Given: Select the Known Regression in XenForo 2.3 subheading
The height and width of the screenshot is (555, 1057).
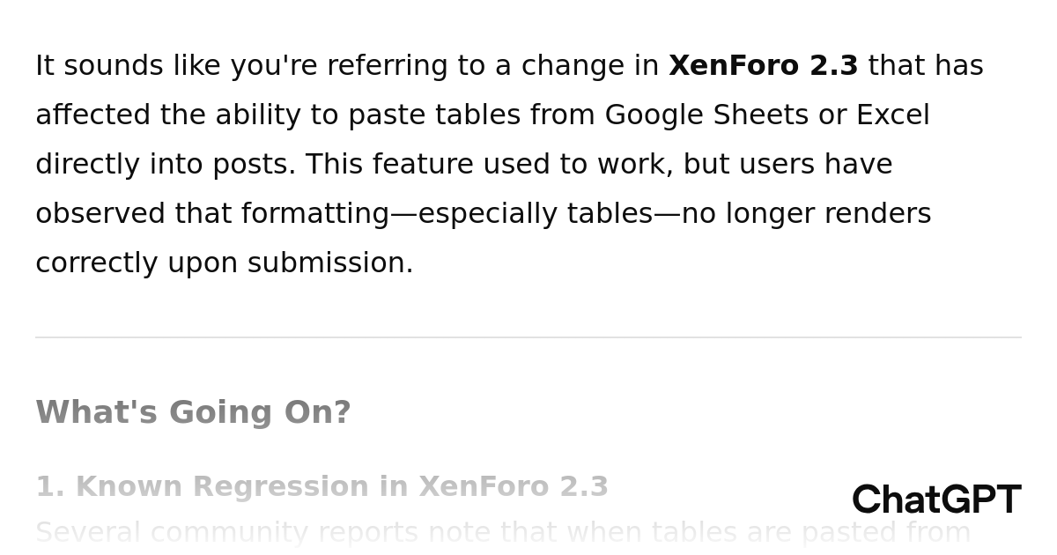Looking at the screenshot, I should click(x=322, y=487).
